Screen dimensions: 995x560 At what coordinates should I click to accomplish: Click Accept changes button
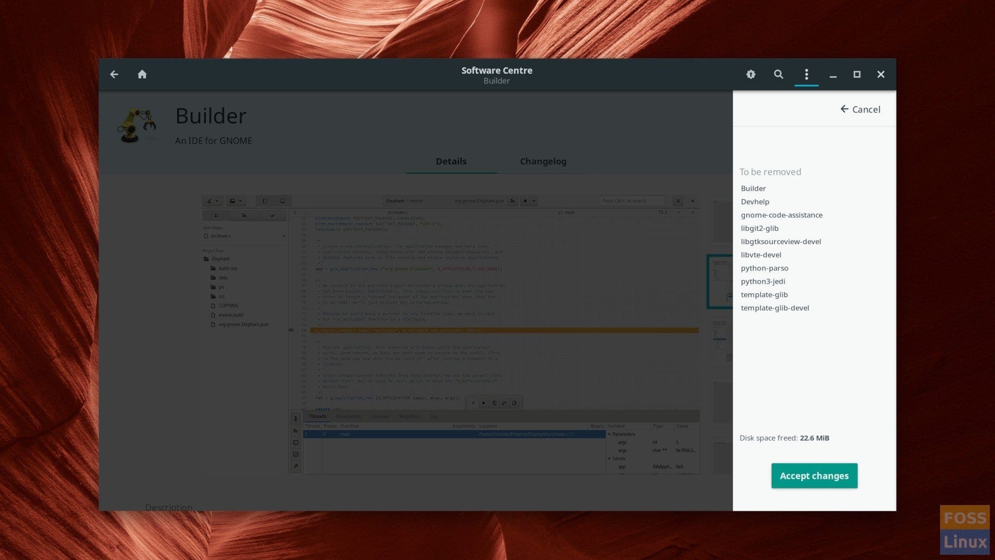[x=814, y=475]
